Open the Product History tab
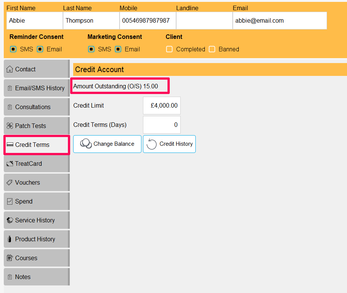The height and width of the screenshot is (293, 347). [x=37, y=239]
